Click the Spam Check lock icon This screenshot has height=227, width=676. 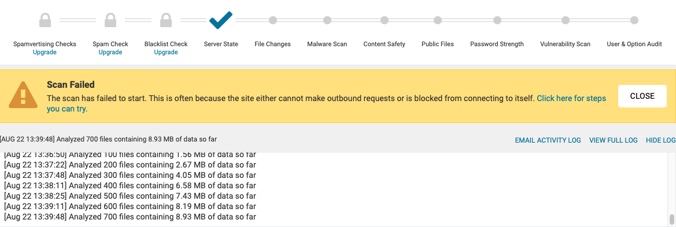click(x=110, y=20)
